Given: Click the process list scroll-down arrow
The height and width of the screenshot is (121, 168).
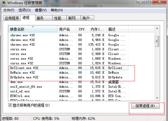Looking at the screenshot, I should [157, 98].
